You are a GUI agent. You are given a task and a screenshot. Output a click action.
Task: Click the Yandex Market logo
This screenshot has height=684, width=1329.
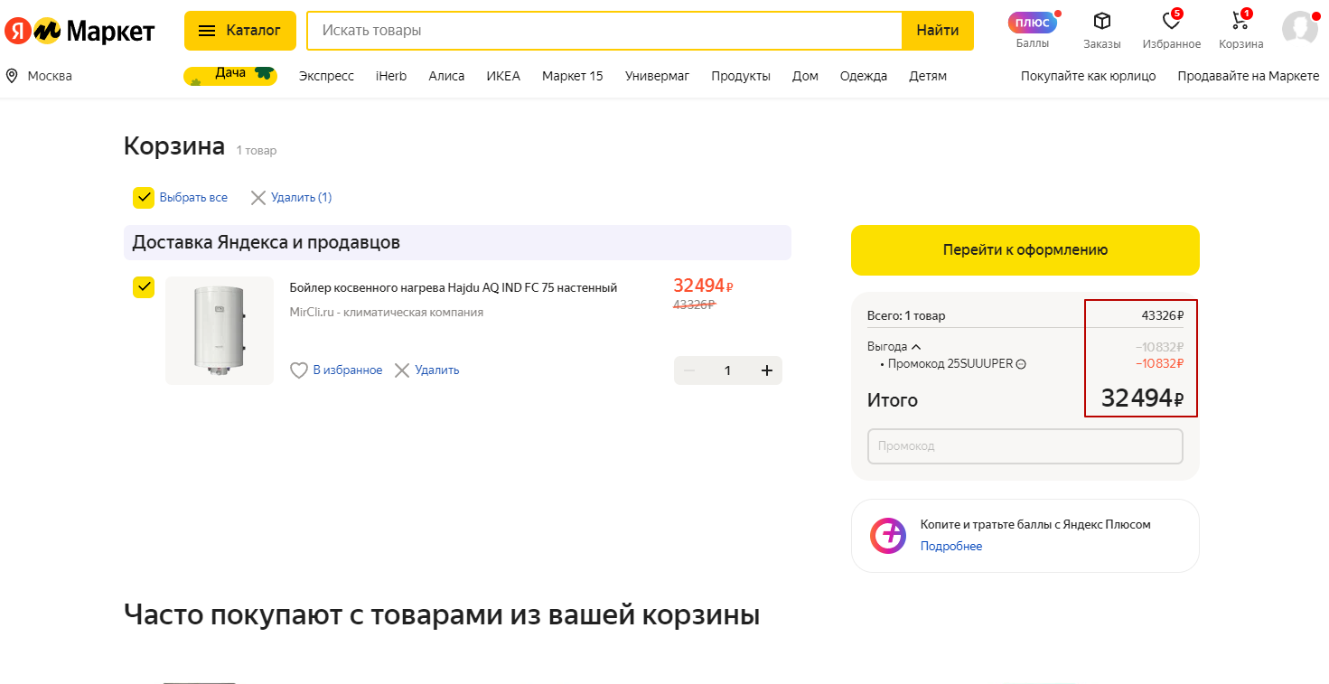pyautogui.click(x=80, y=31)
